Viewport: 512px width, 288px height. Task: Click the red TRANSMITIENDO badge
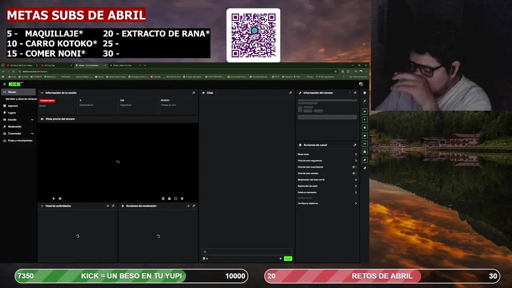click(x=47, y=100)
